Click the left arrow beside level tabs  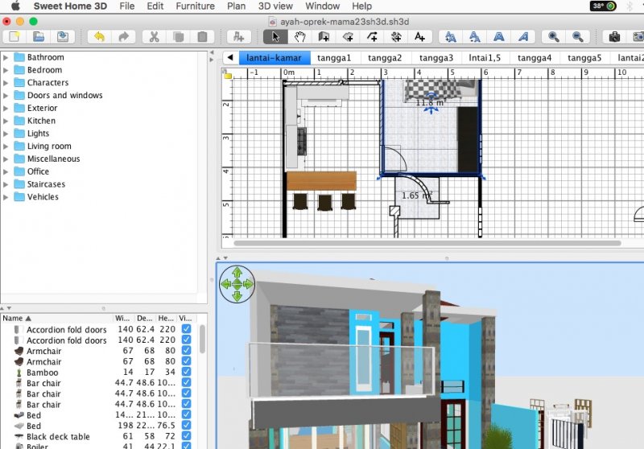coord(230,58)
